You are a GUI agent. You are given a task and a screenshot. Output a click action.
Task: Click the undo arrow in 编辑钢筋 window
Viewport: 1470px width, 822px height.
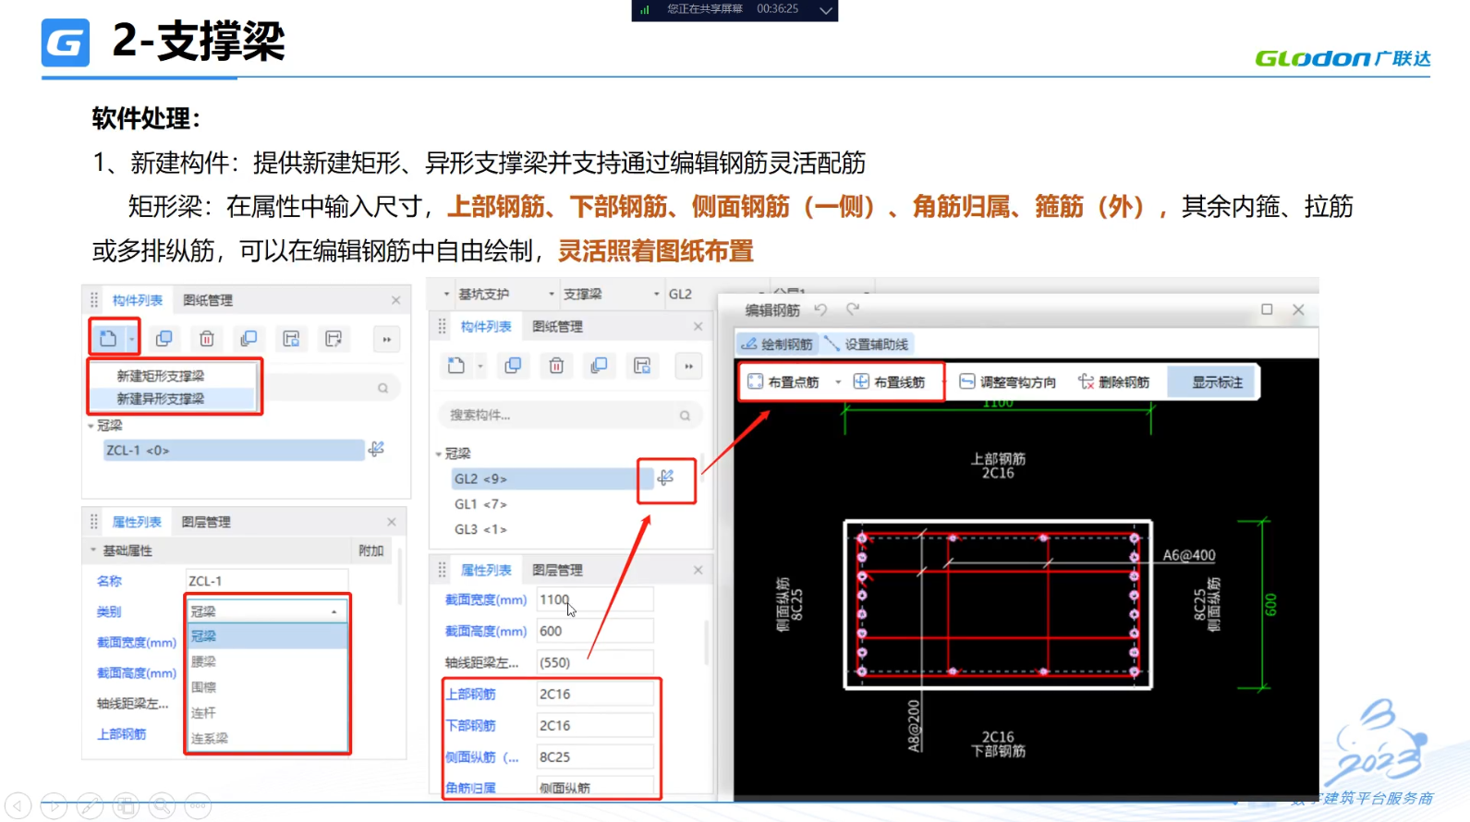(x=820, y=309)
